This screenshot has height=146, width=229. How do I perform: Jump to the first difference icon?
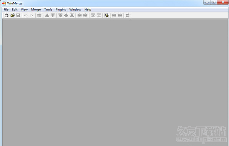60,15
